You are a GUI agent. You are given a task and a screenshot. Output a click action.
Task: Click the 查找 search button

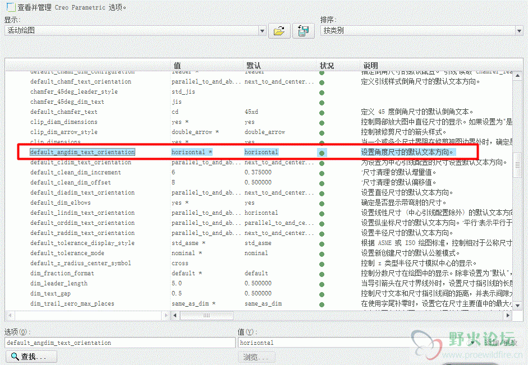tap(31, 357)
